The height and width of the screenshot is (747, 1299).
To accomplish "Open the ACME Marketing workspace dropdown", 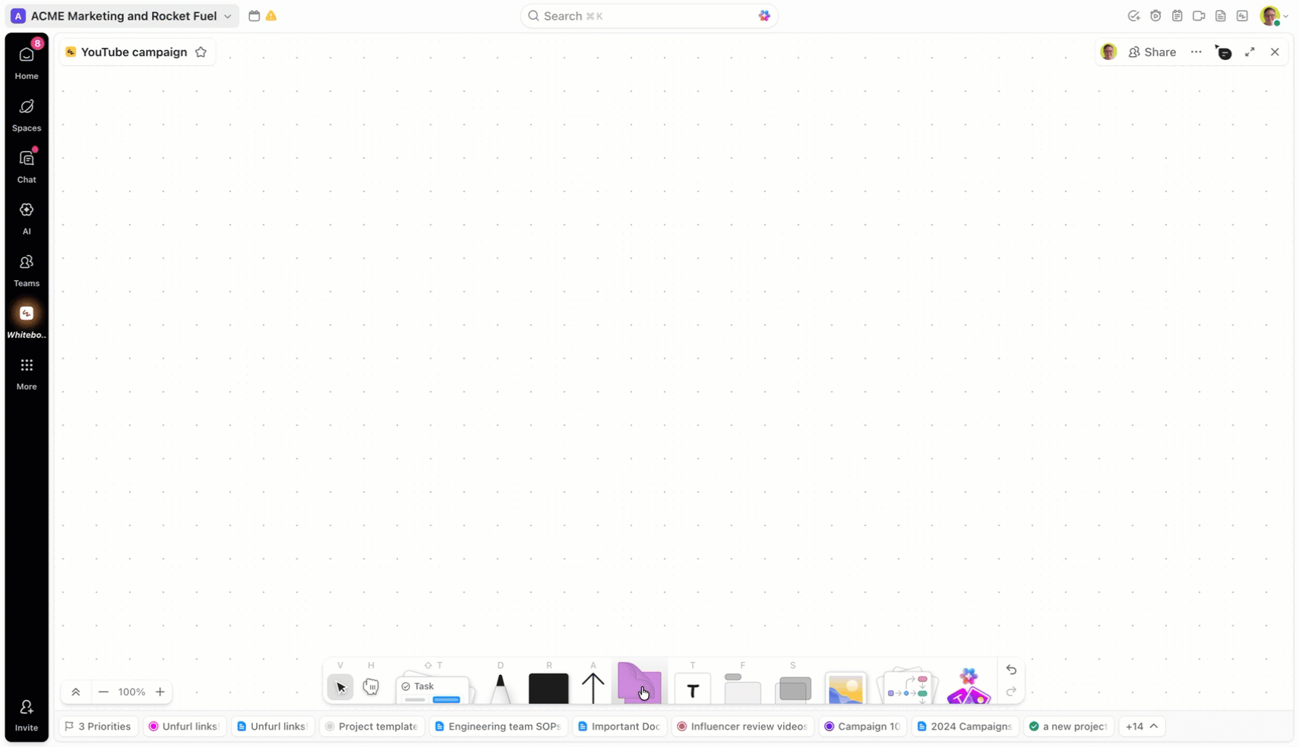I will [x=227, y=15].
